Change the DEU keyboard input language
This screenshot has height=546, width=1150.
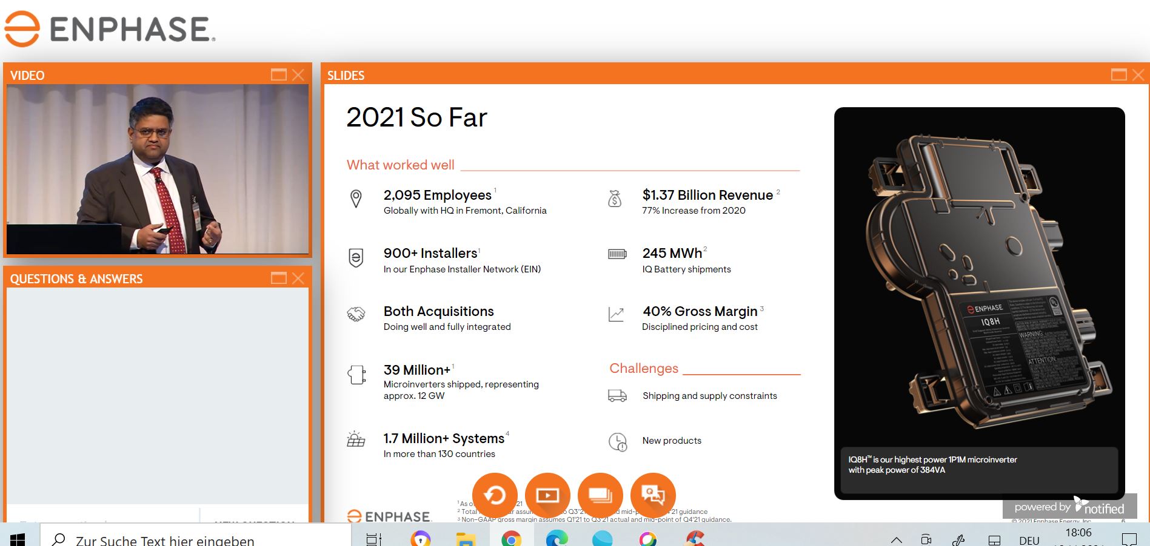point(1029,540)
